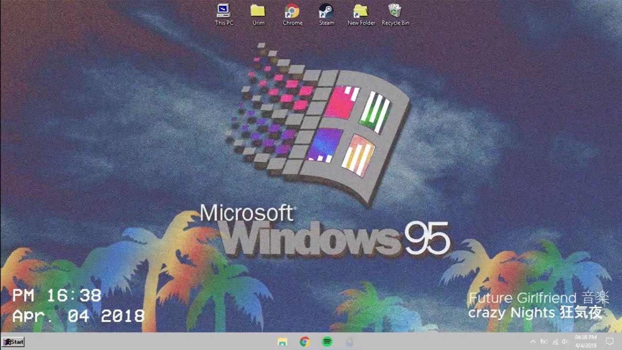Select the This PC desktop icon
Viewport: 622px width, 350px height.
[x=224, y=15]
